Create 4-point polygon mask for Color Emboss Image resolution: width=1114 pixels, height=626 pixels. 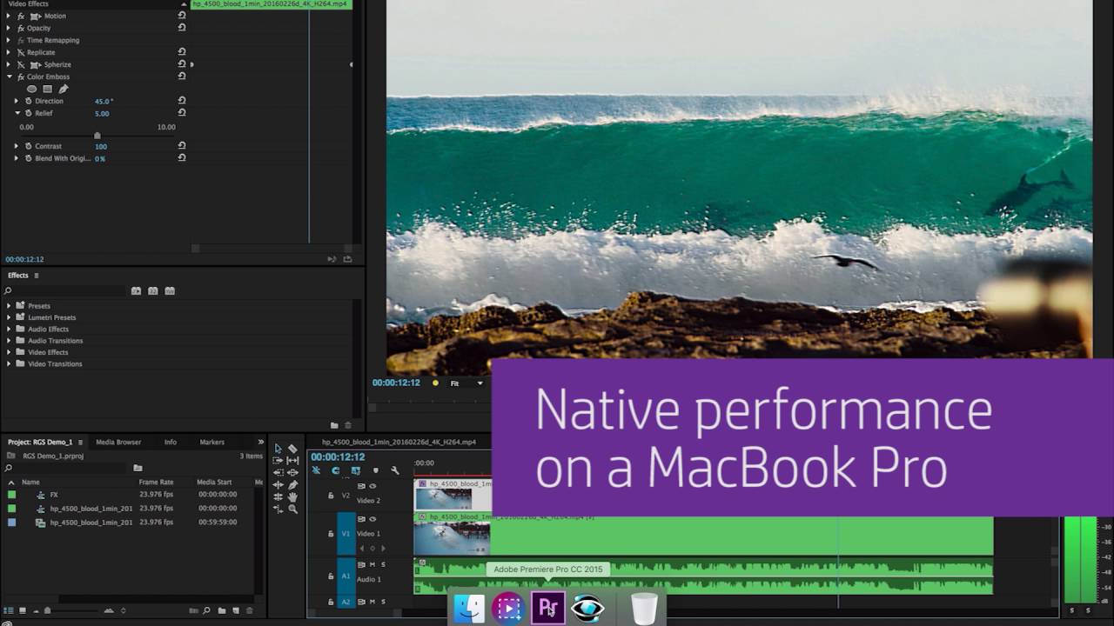[48, 89]
